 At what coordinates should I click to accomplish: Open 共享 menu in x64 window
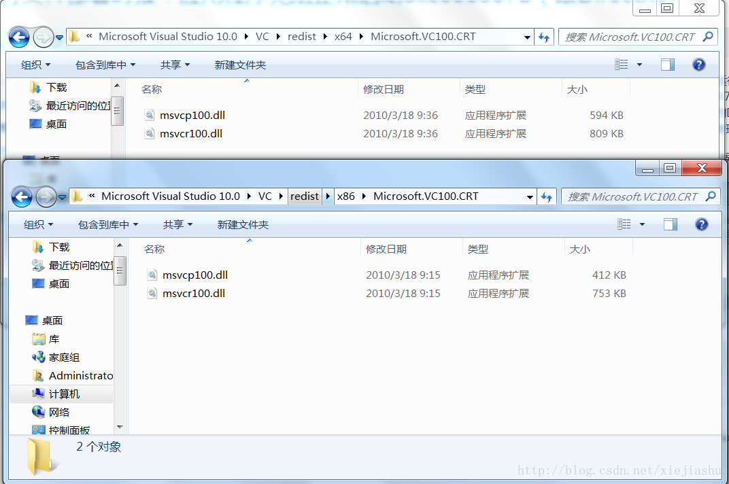coord(174,65)
